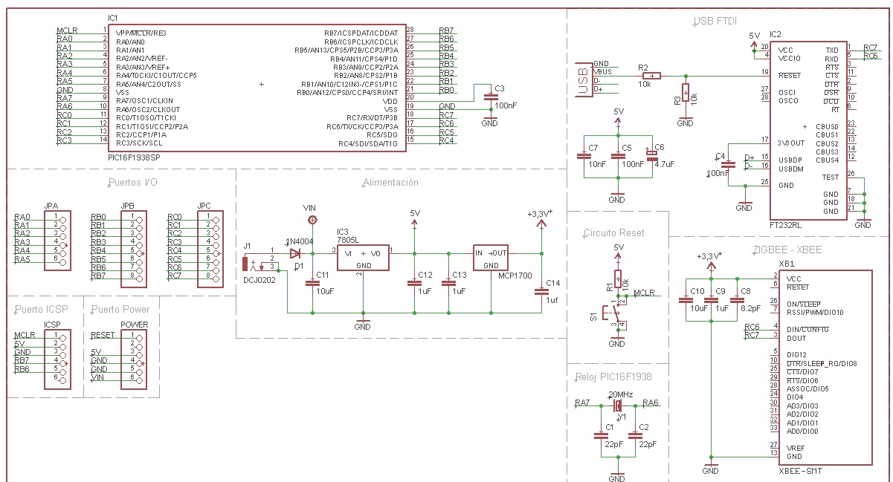Select capacitor C12 1uF
The height and width of the screenshot is (482, 893).
(414, 283)
